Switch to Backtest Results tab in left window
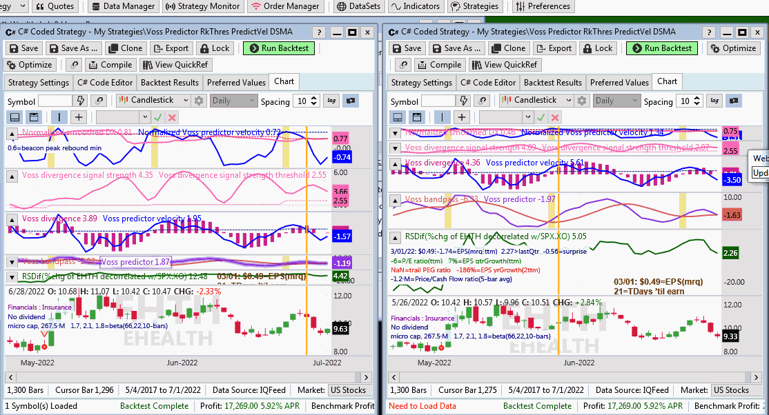This screenshot has width=769, height=415. click(x=169, y=82)
